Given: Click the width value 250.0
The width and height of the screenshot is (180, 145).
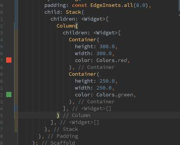Looking at the screenshot, I should click(x=104, y=88).
